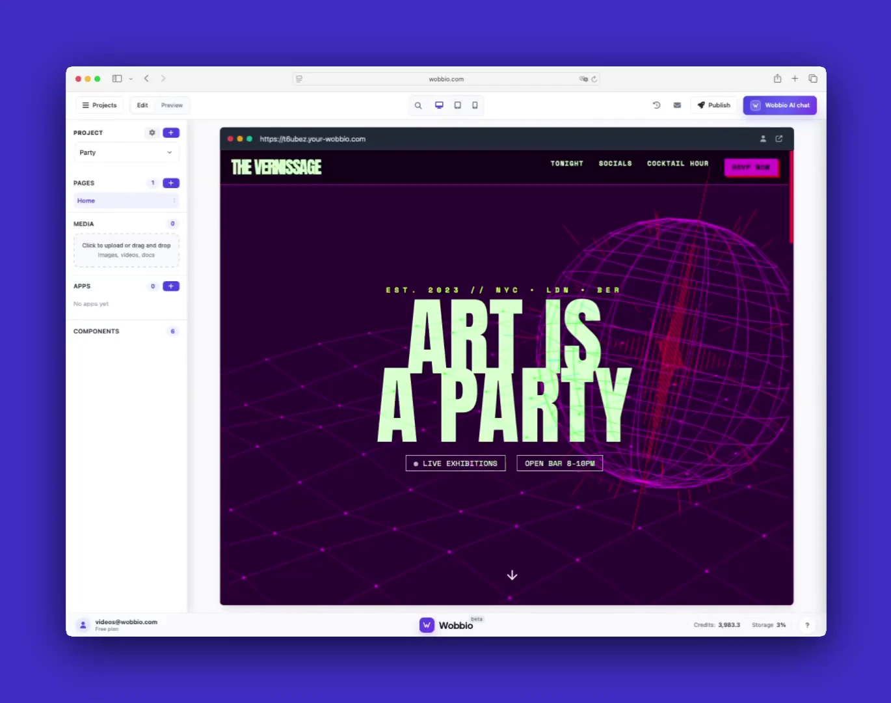The height and width of the screenshot is (703, 891).
Task: Click the envelope mail icon
Action: (677, 105)
